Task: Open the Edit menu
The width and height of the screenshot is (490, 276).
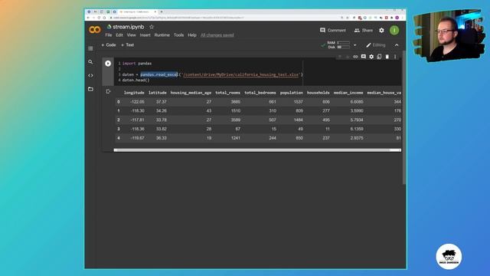Action: 119,35
